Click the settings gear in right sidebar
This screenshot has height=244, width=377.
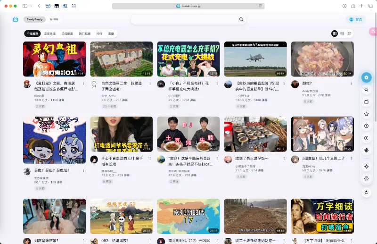tap(366, 178)
